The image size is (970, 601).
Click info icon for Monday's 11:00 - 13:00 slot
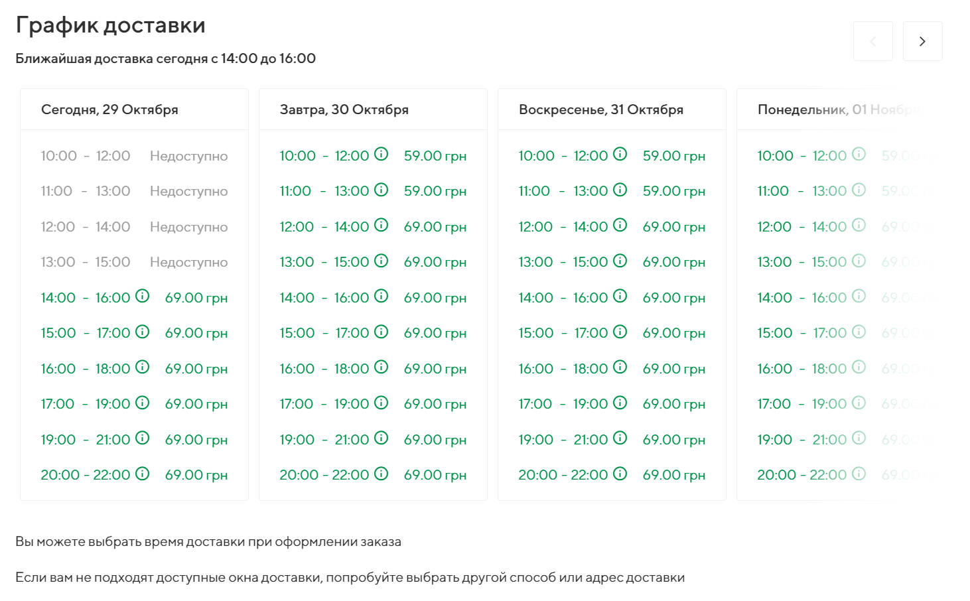859,190
